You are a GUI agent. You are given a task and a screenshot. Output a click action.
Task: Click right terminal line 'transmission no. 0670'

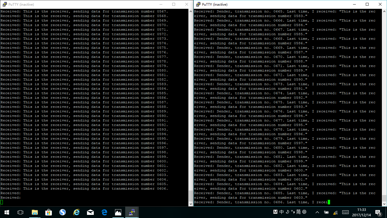pos(285,57)
